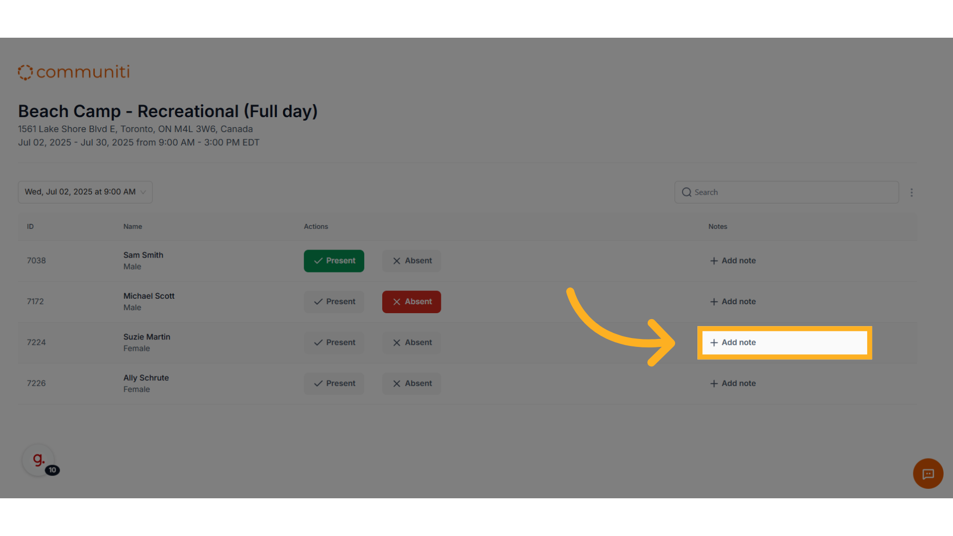Click the search magnifier icon
Viewport: 953px width, 536px height.
(x=686, y=192)
